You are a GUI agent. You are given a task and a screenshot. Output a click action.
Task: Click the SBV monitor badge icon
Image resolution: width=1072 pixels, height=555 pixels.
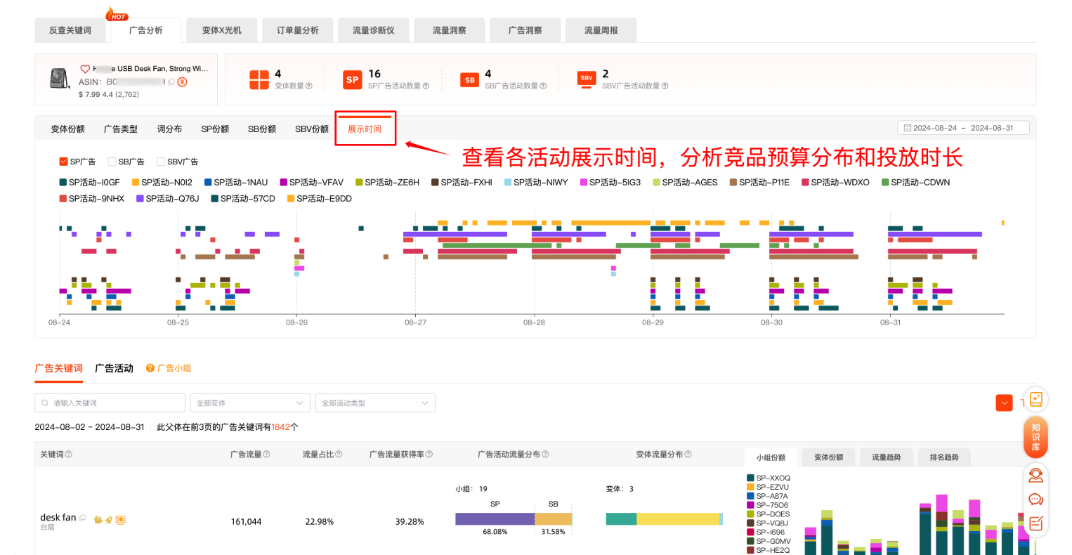point(587,79)
